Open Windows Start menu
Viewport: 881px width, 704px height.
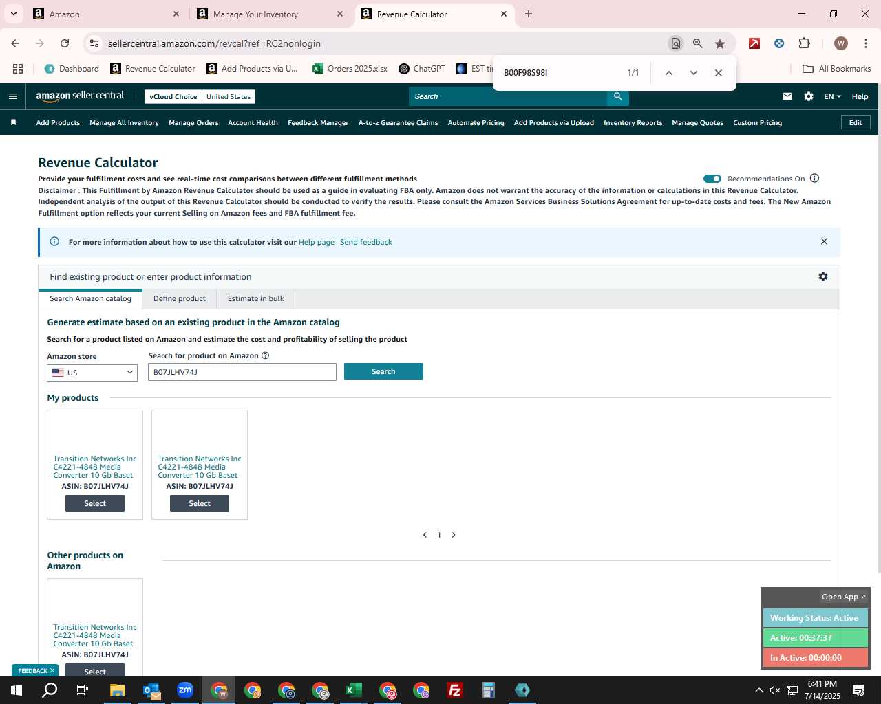point(16,690)
